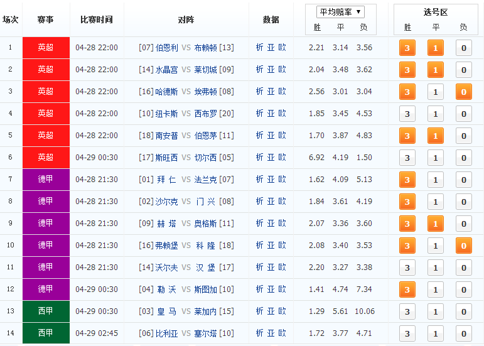Click team 沙尔克 link
484x346 pixels.
tap(167, 202)
